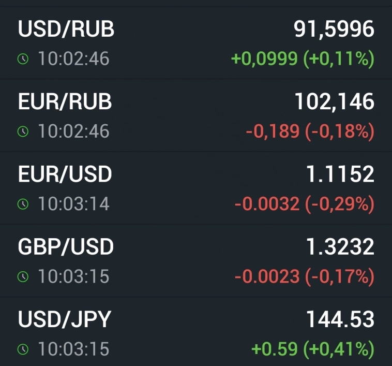Click the red -0,189 (-0,18%) change

(310, 131)
